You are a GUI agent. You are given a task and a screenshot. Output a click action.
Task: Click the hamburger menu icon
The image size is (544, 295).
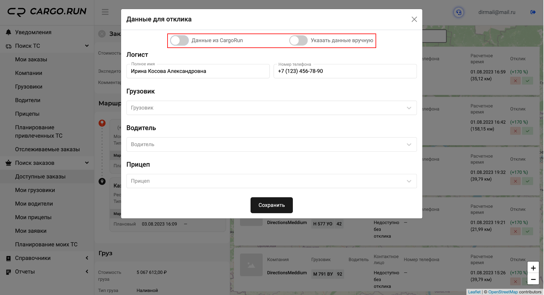click(x=105, y=12)
